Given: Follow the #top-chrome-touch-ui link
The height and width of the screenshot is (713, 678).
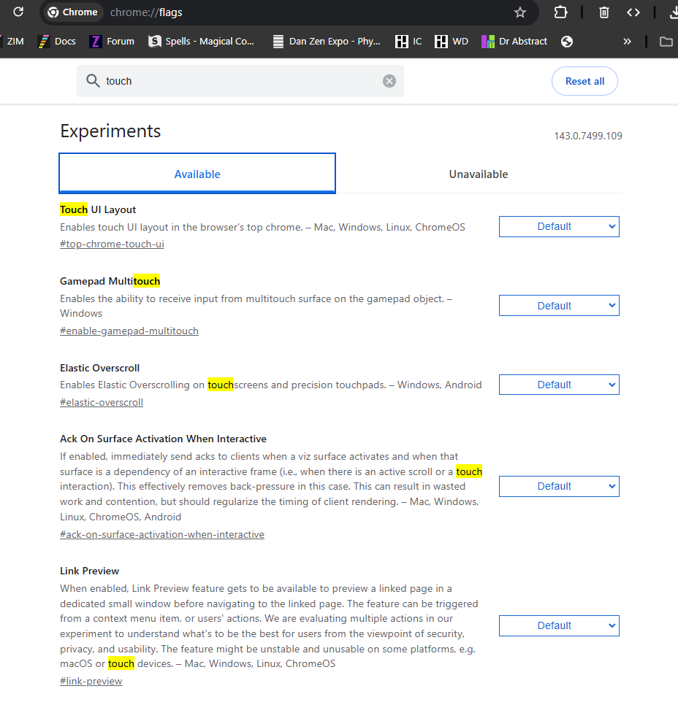Looking at the screenshot, I should pos(112,244).
